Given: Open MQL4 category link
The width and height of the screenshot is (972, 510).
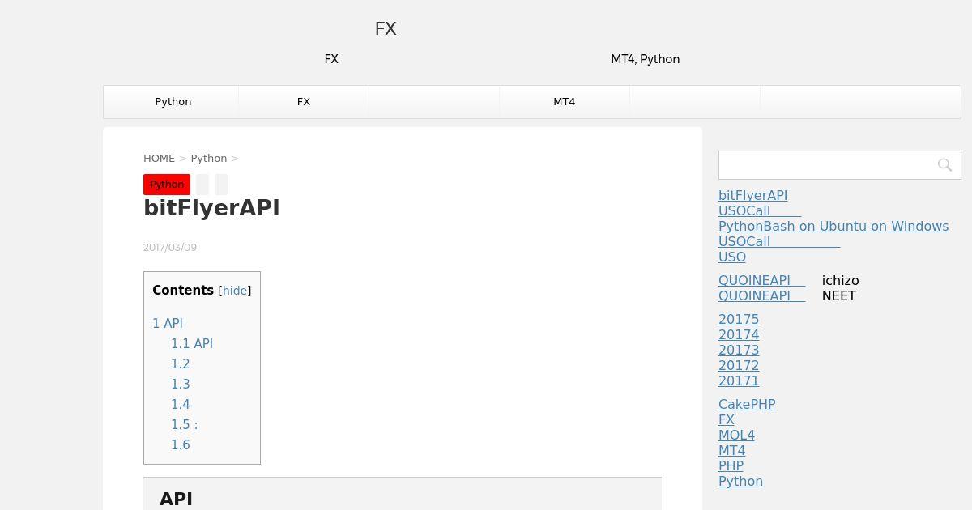Looking at the screenshot, I should pos(736,436).
